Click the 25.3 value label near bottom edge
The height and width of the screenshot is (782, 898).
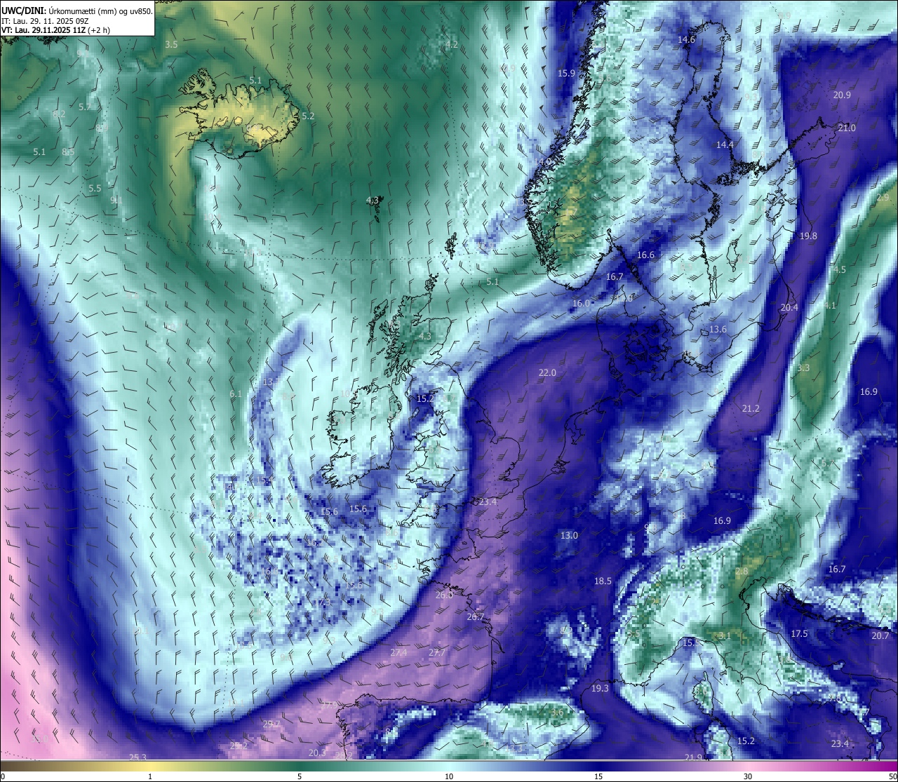pyautogui.click(x=138, y=757)
